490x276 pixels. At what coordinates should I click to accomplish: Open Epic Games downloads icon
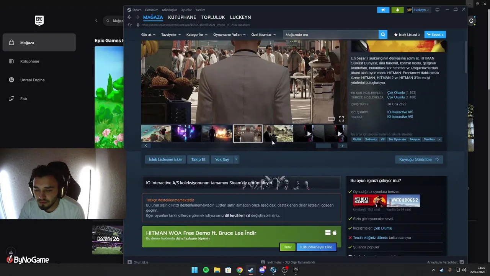(x=11, y=251)
